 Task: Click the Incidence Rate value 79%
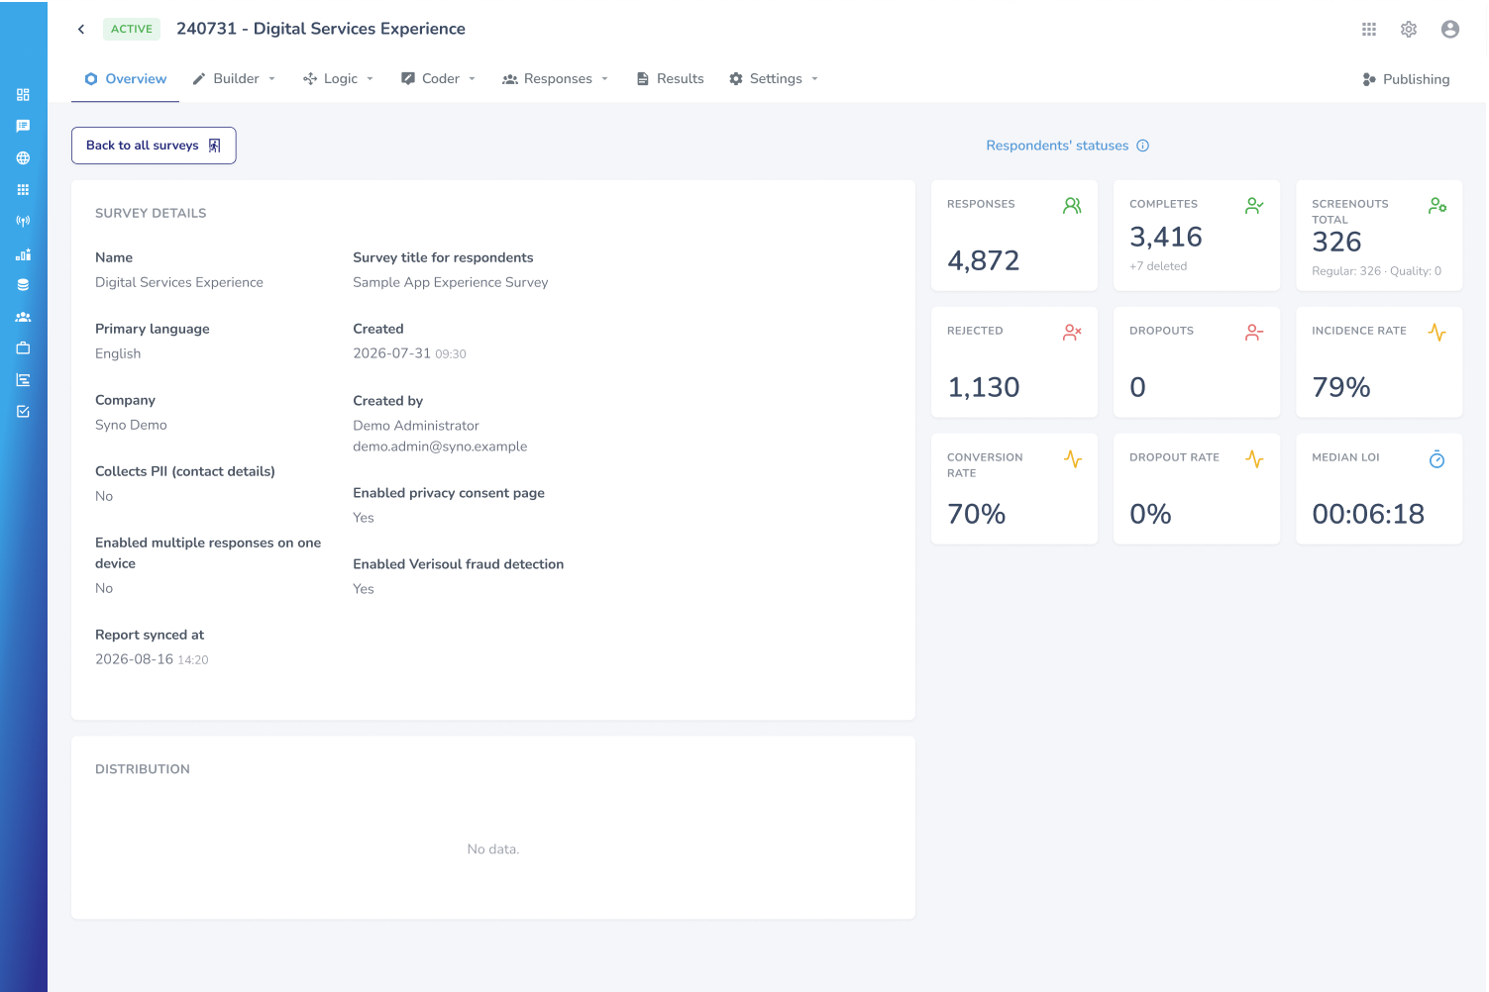pos(1341,387)
